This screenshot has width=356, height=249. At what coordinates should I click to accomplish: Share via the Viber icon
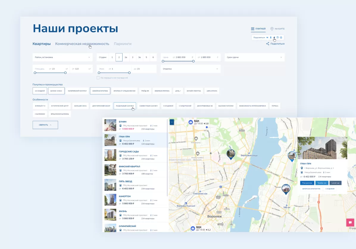click(277, 37)
